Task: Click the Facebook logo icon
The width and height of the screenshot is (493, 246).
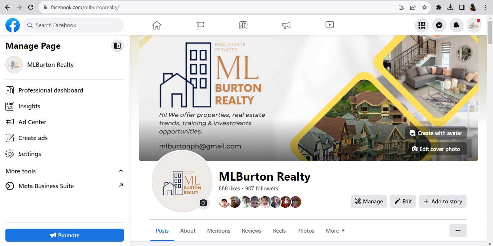Action: [x=13, y=25]
